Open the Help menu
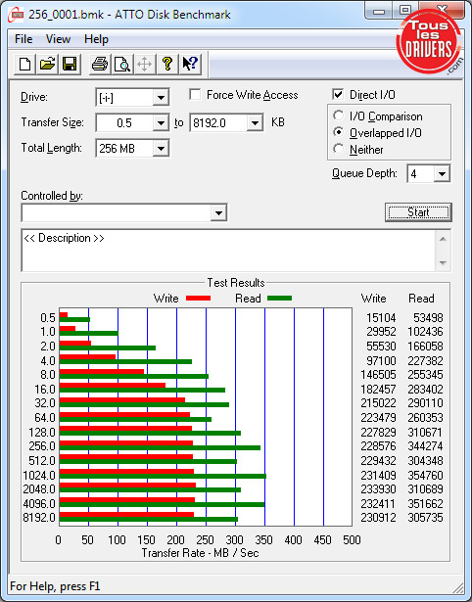The image size is (472, 602). click(x=96, y=39)
